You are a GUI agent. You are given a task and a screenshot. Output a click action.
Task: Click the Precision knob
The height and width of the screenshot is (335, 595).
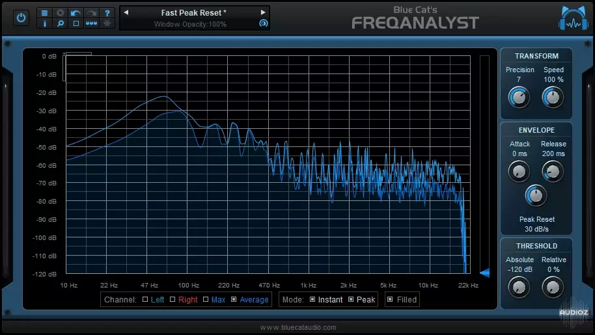(519, 98)
